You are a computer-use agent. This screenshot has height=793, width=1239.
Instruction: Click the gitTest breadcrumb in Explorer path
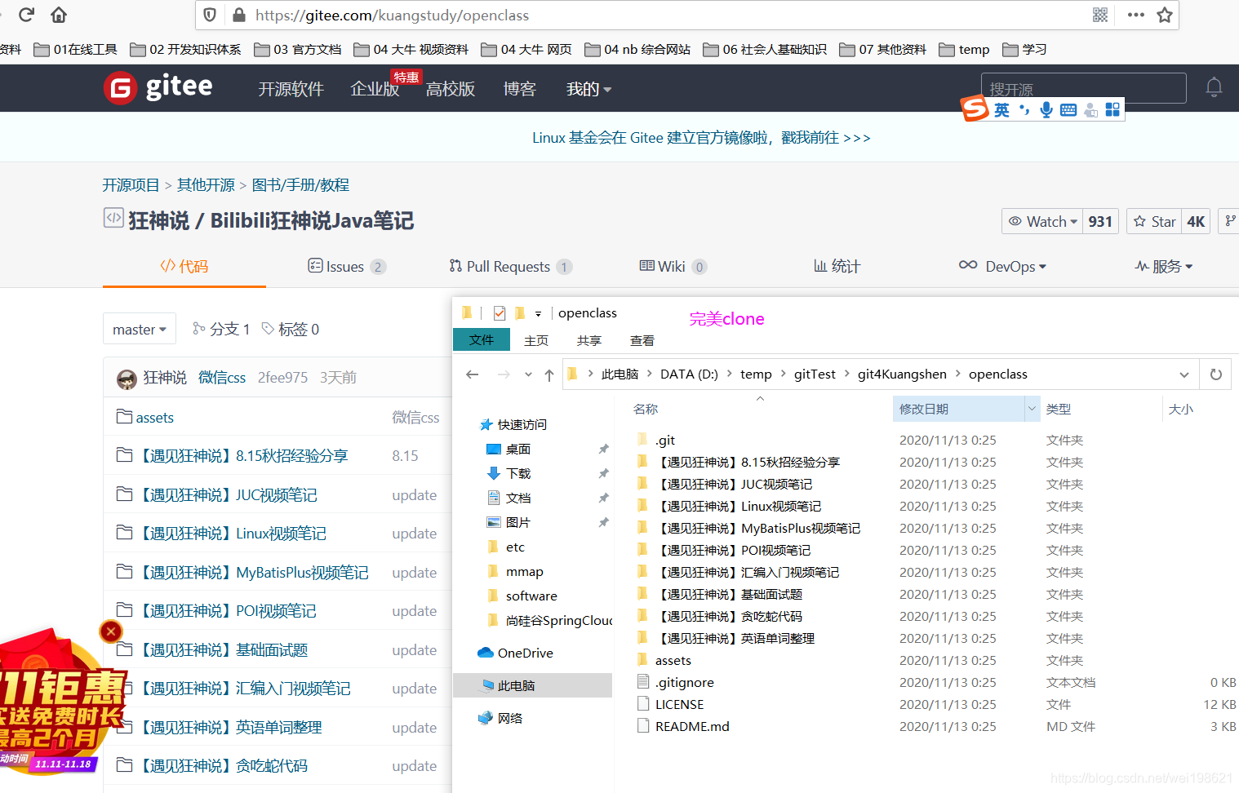tap(815, 374)
